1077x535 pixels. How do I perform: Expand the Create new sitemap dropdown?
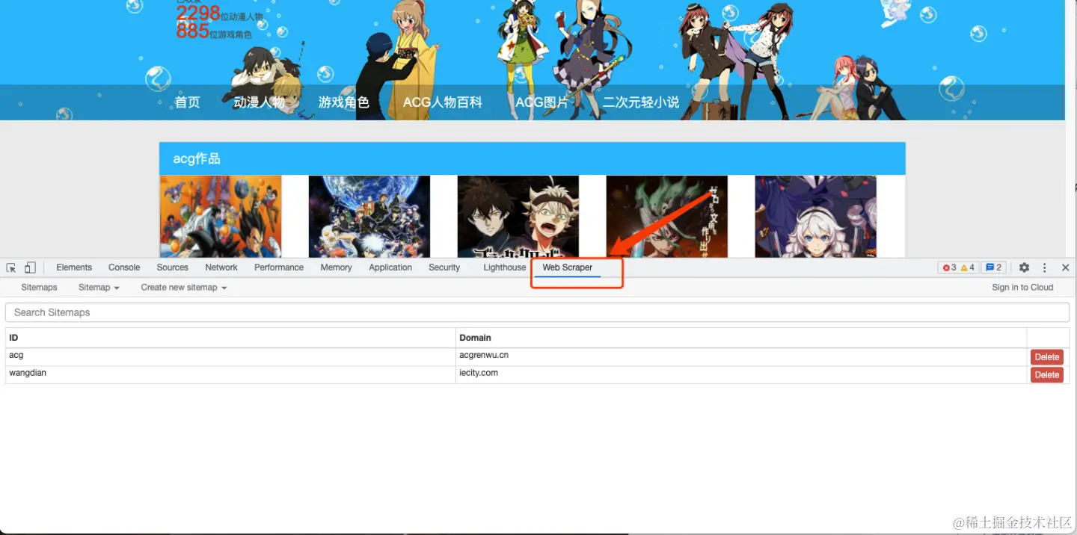click(x=184, y=288)
